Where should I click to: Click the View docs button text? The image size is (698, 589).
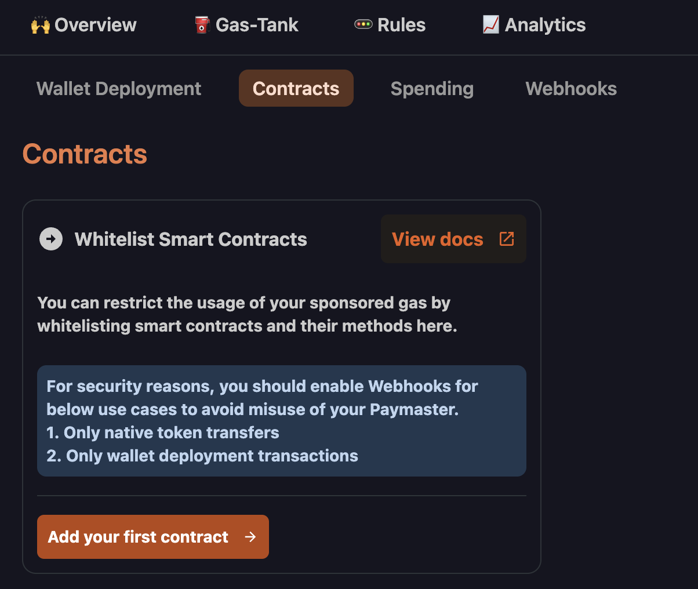point(437,239)
